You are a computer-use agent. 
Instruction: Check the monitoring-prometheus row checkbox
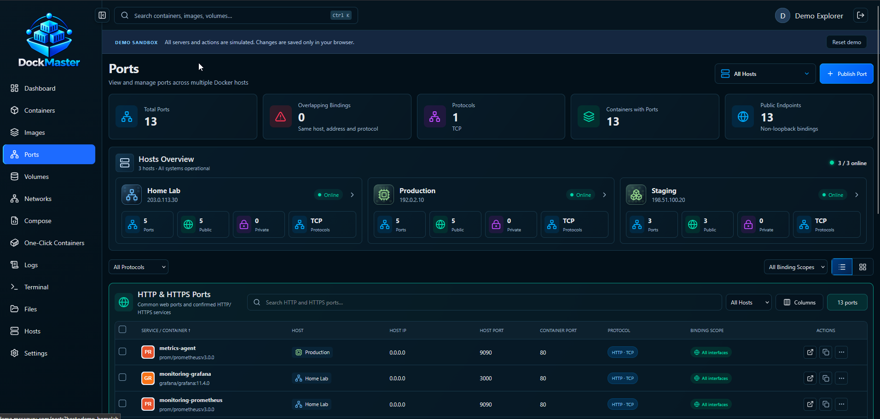[122, 403]
